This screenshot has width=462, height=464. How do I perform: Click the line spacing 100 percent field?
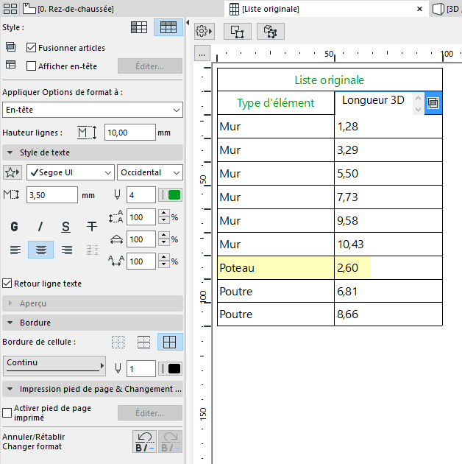coord(141,217)
